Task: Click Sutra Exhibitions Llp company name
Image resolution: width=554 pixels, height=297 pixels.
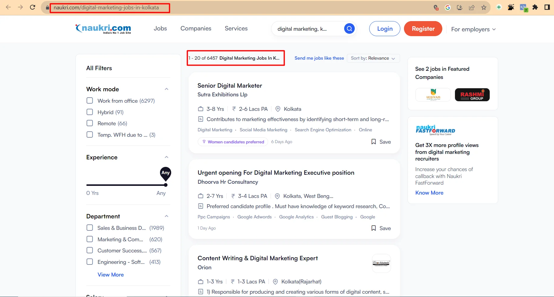Action: pyautogui.click(x=222, y=95)
